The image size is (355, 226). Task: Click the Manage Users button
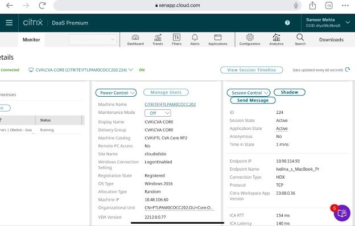166,92
